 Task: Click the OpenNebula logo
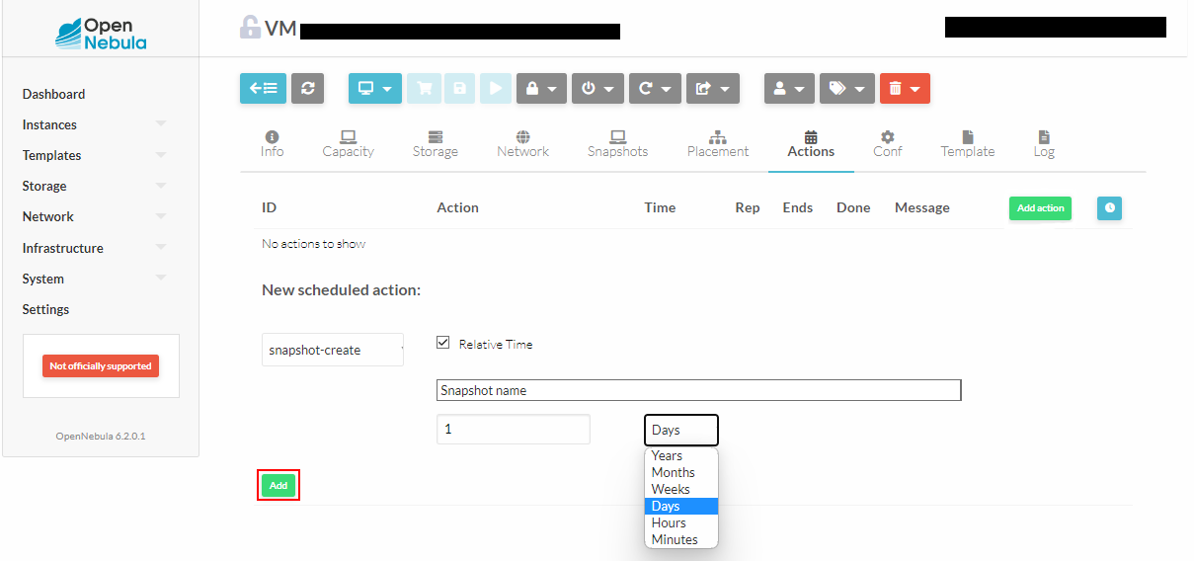pyautogui.click(x=101, y=34)
